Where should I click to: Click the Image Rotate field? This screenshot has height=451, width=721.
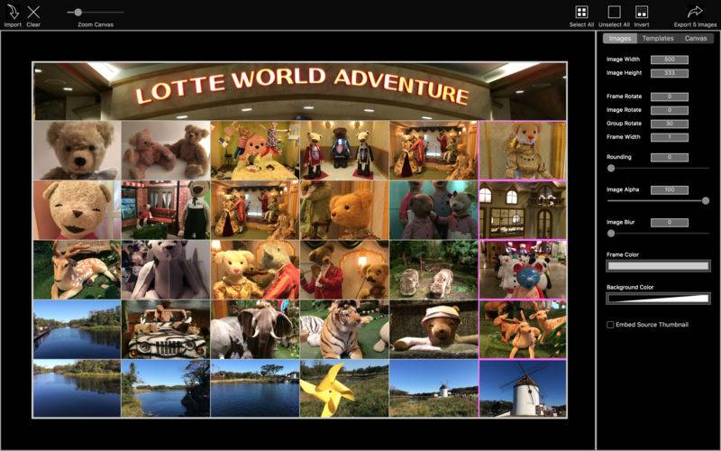[670, 110]
